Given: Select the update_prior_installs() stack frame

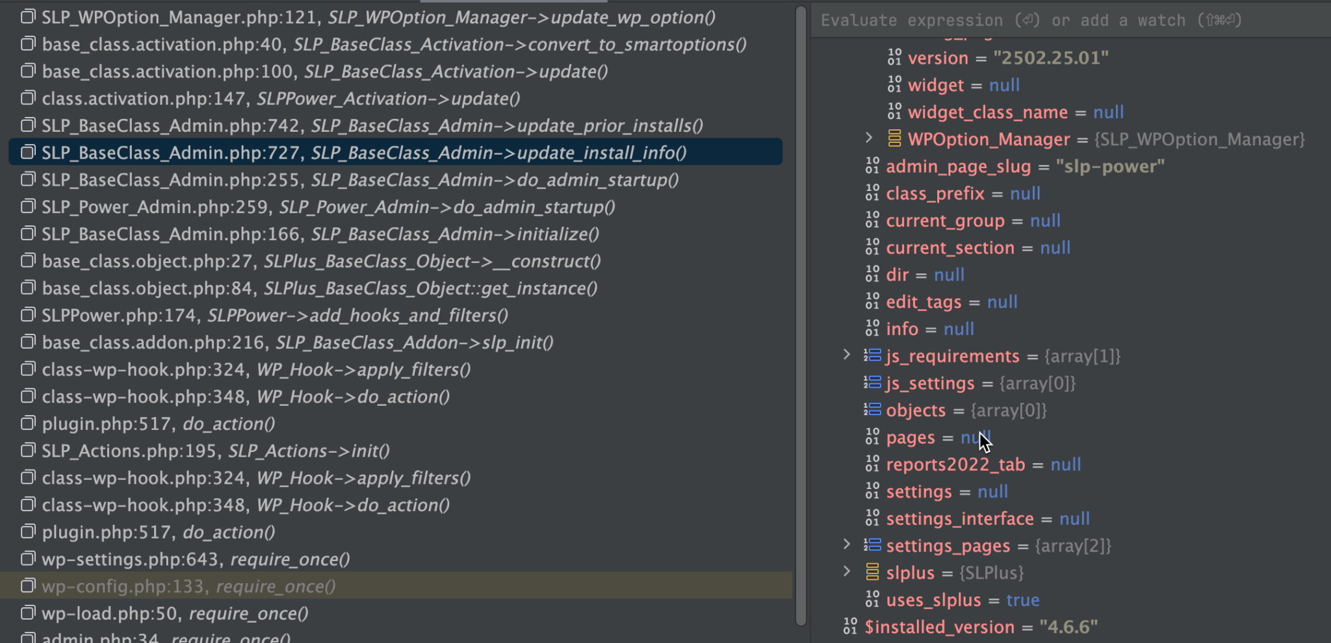Looking at the screenshot, I should (372, 125).
